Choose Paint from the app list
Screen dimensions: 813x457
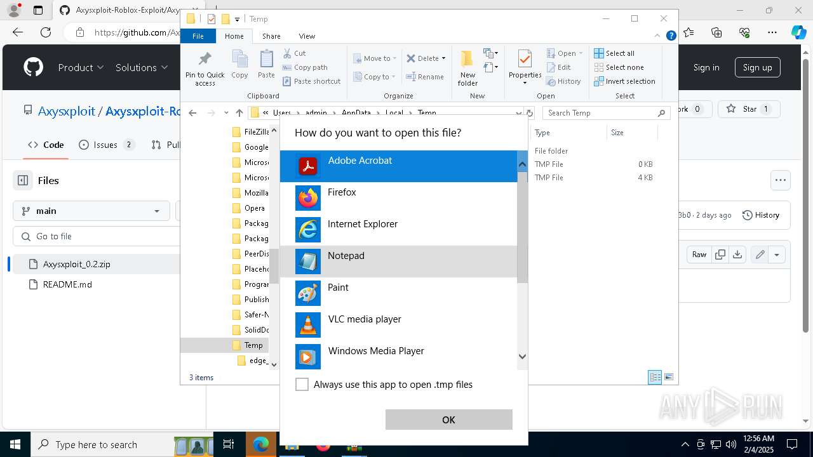pos(399,293)
